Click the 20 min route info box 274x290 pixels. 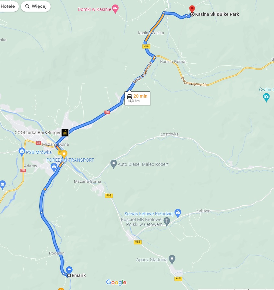tap(137, 98)
